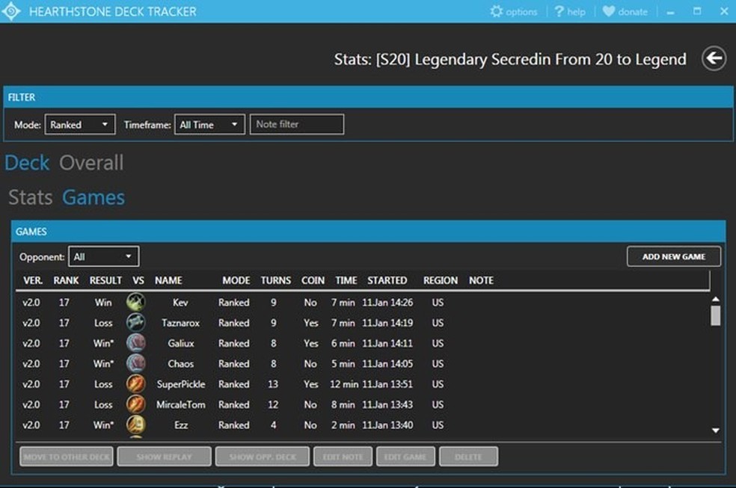Click the Hearthstone Deck Tracker logo icon
Viewport: 736px width, 488px height.
10,11
